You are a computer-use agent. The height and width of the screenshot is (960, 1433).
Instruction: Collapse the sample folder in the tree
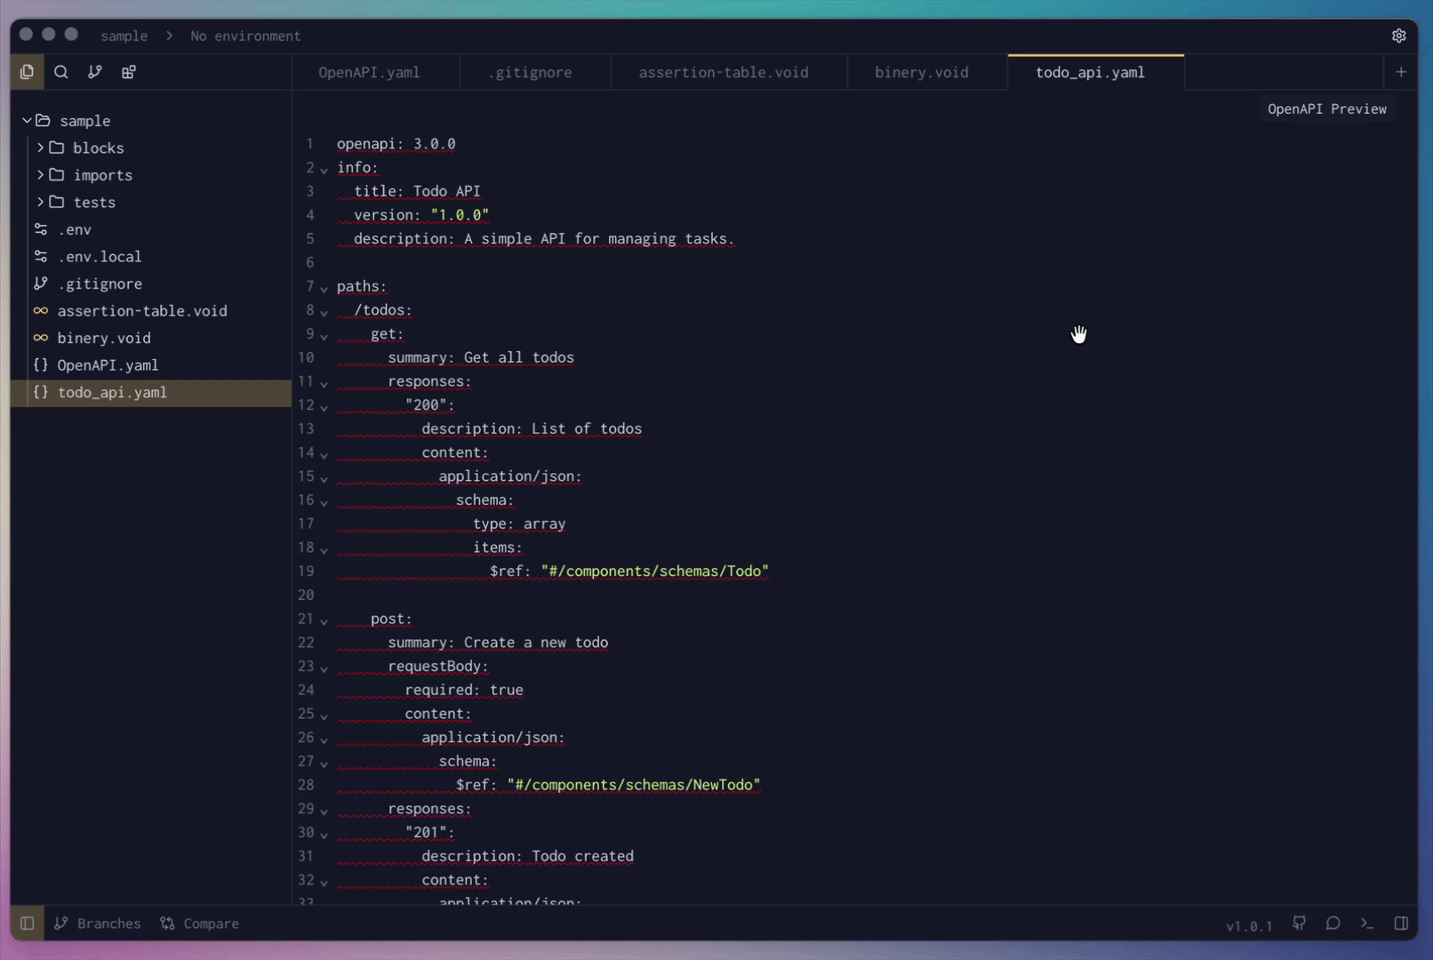(x=28, y=120)
